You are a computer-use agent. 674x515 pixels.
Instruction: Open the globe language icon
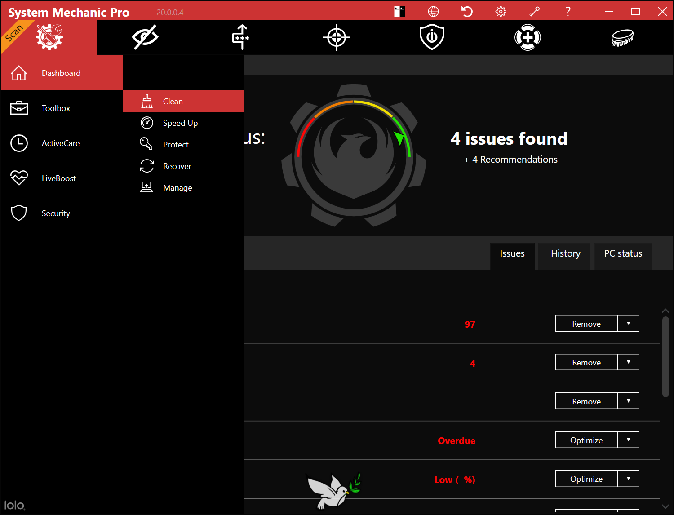(433, 11)
